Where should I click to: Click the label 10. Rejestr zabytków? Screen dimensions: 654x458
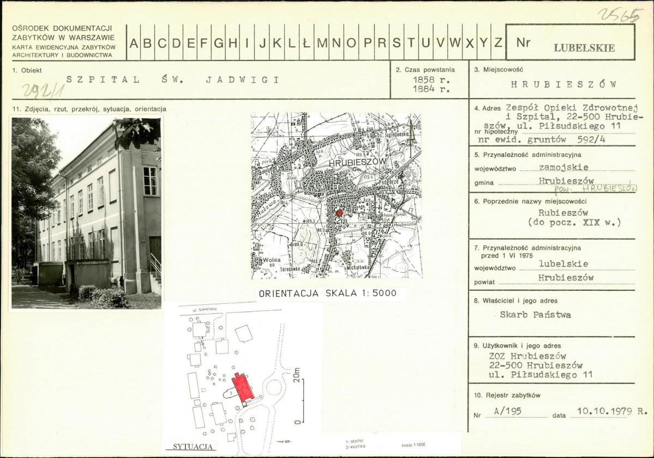[507, 395]
